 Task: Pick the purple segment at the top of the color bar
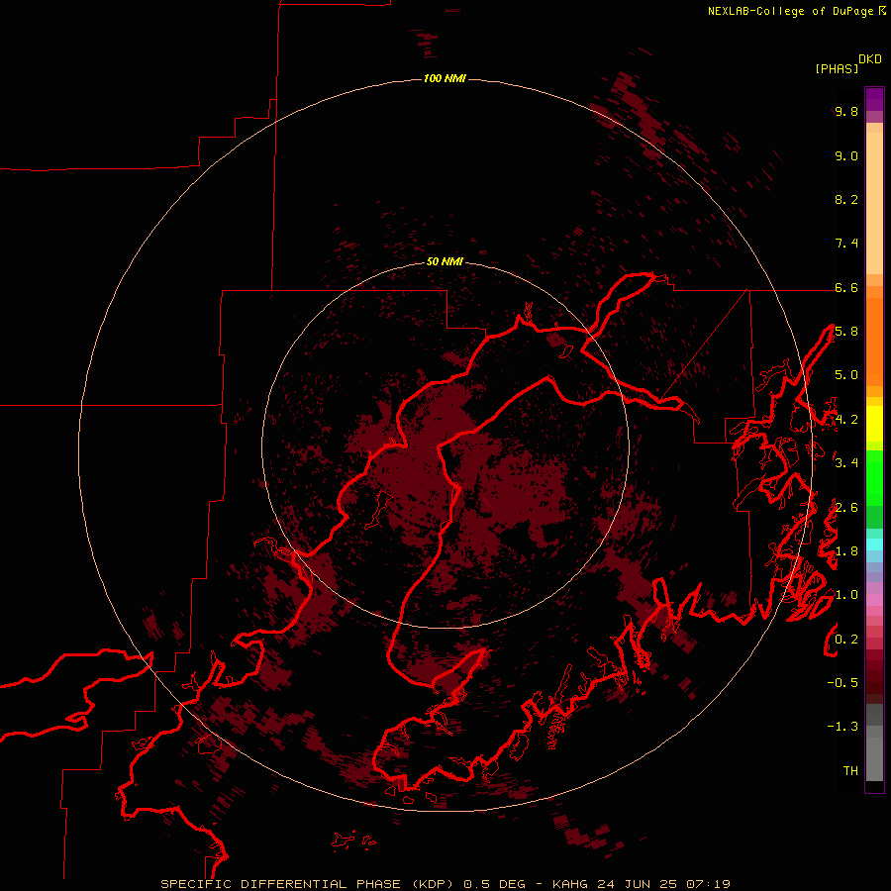(874, 99)
